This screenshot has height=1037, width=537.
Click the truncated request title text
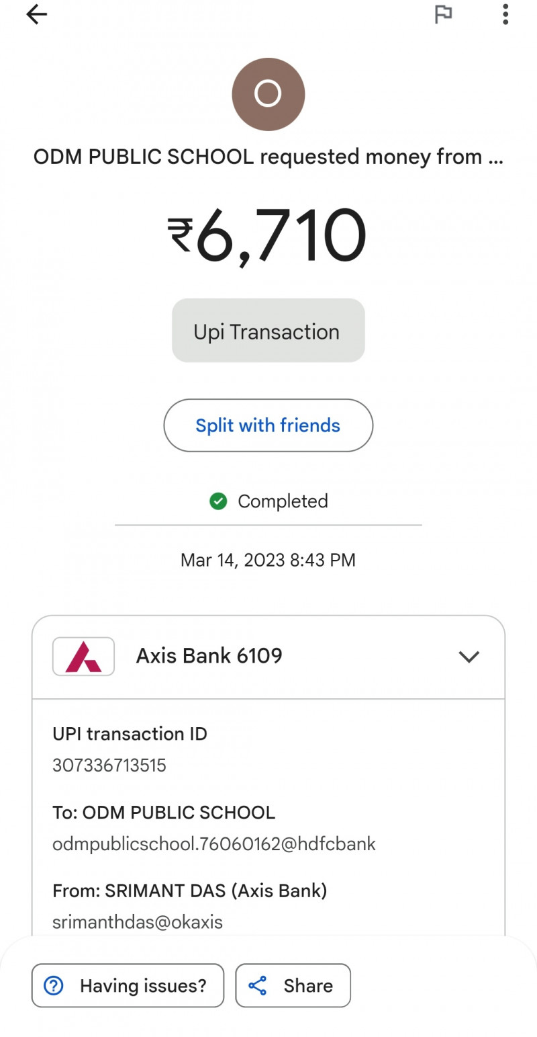tap(268, 157)
